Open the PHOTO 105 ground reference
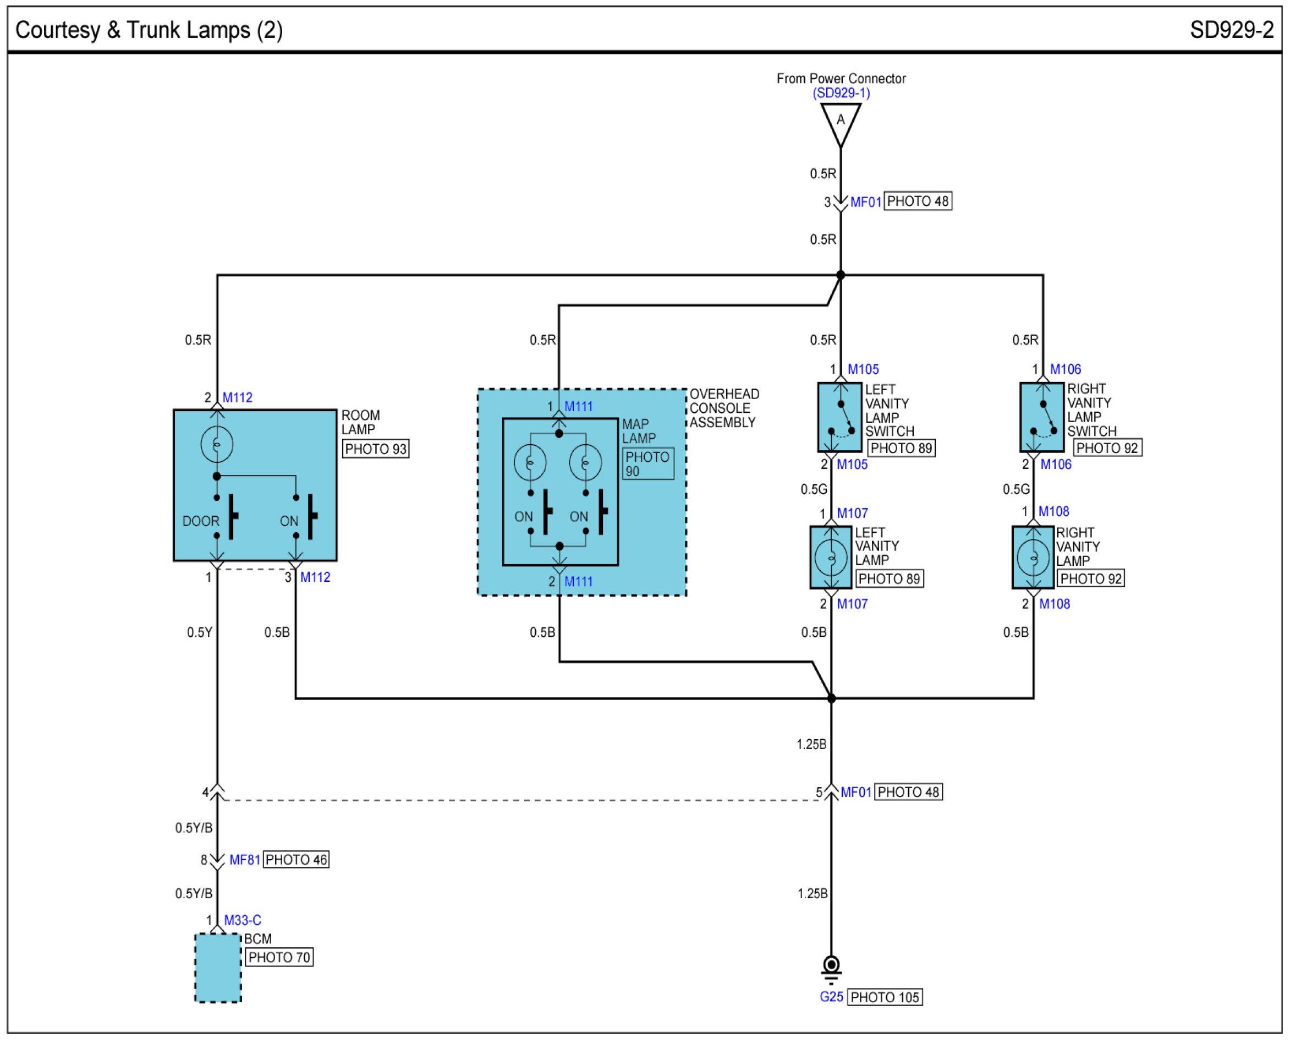The height and width of the screenshot is (1043, 1290). click(x=885, y=997)
